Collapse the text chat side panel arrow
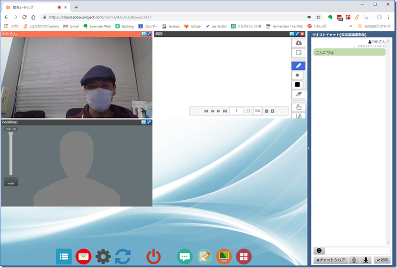The width and height of the screenshot is (397, 268). coord(309,148)
